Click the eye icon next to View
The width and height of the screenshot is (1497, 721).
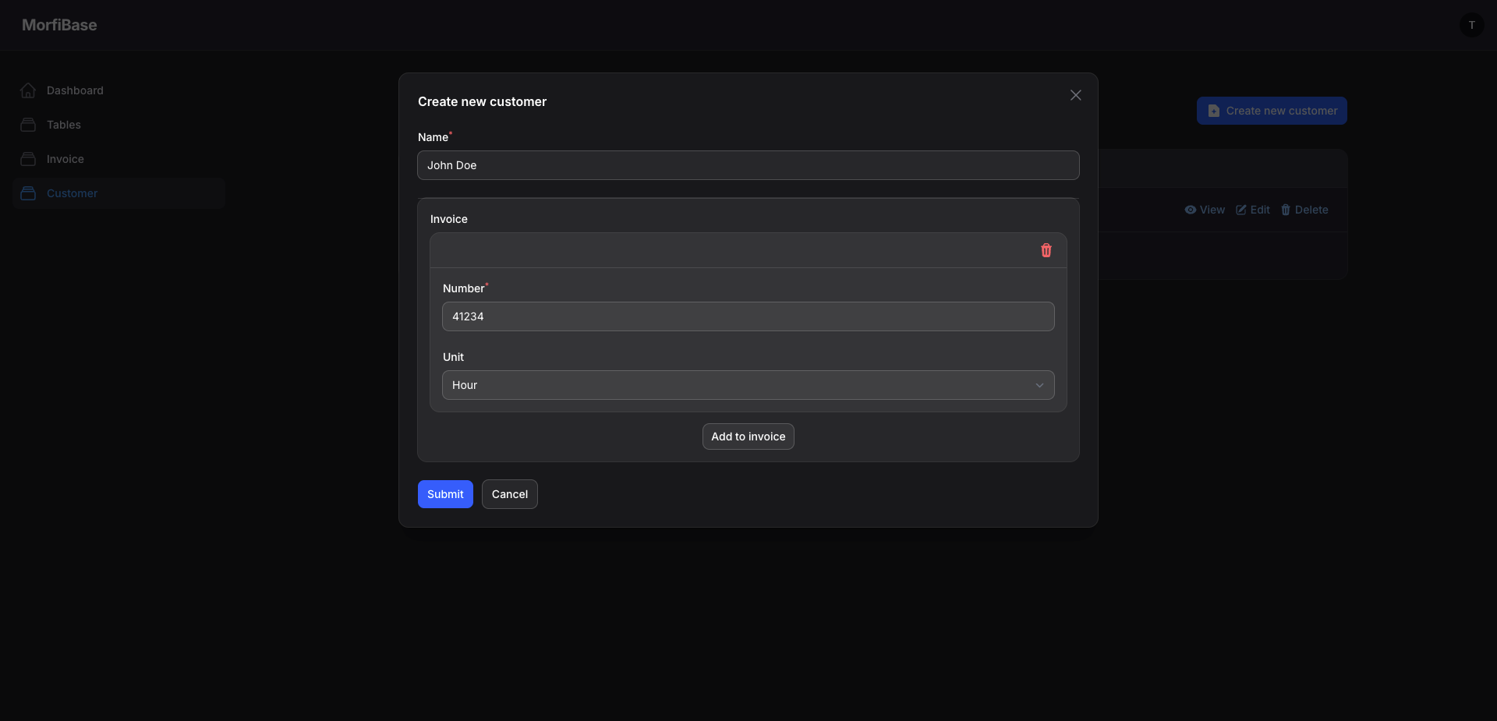click(x=1191, y=210)
